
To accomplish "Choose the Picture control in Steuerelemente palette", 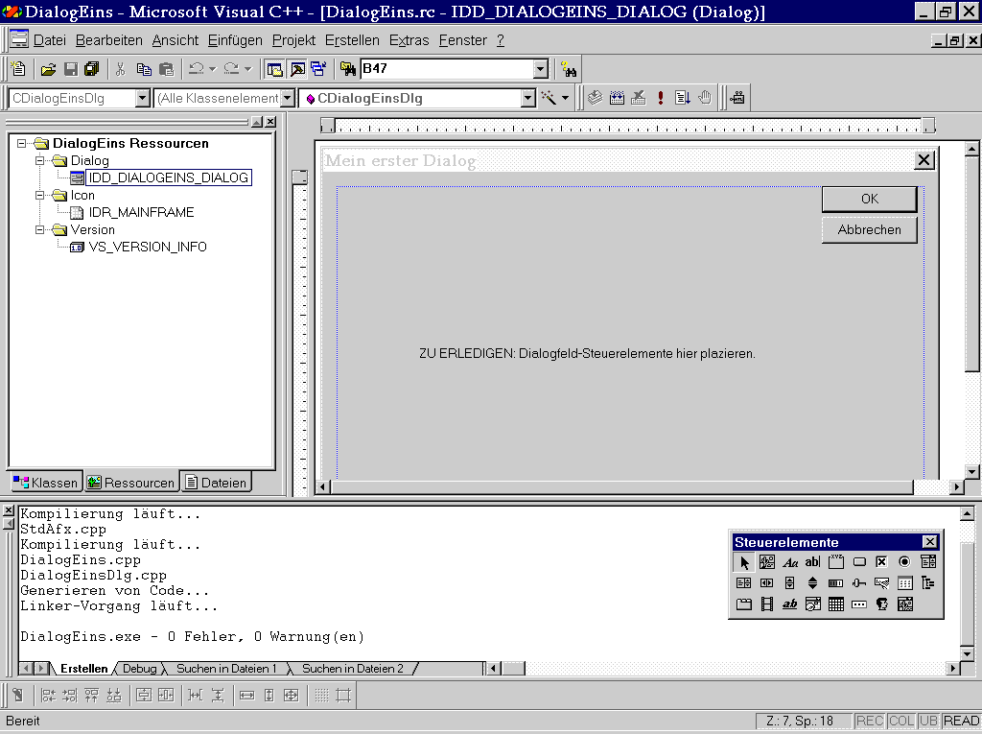I will [766, 562].
